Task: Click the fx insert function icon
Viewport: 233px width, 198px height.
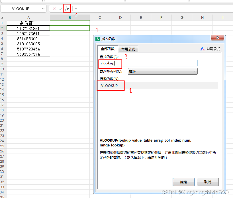Action: click(x=67, y=9)
